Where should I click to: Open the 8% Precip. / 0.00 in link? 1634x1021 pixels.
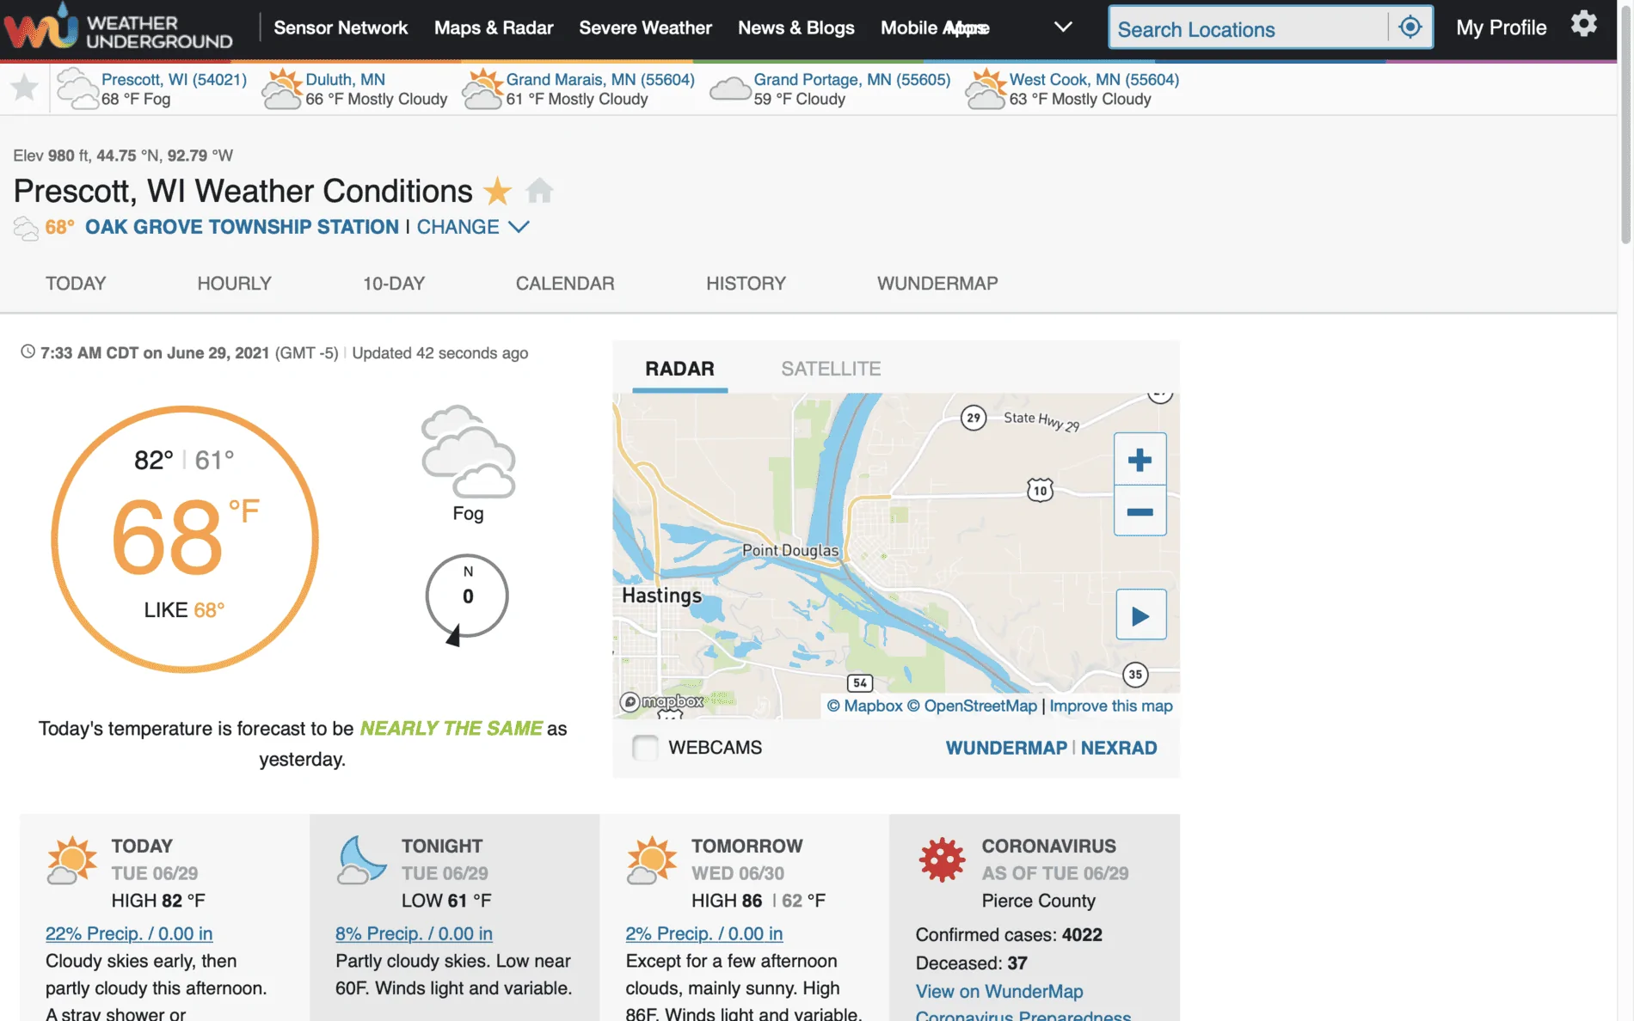(414, 933)
